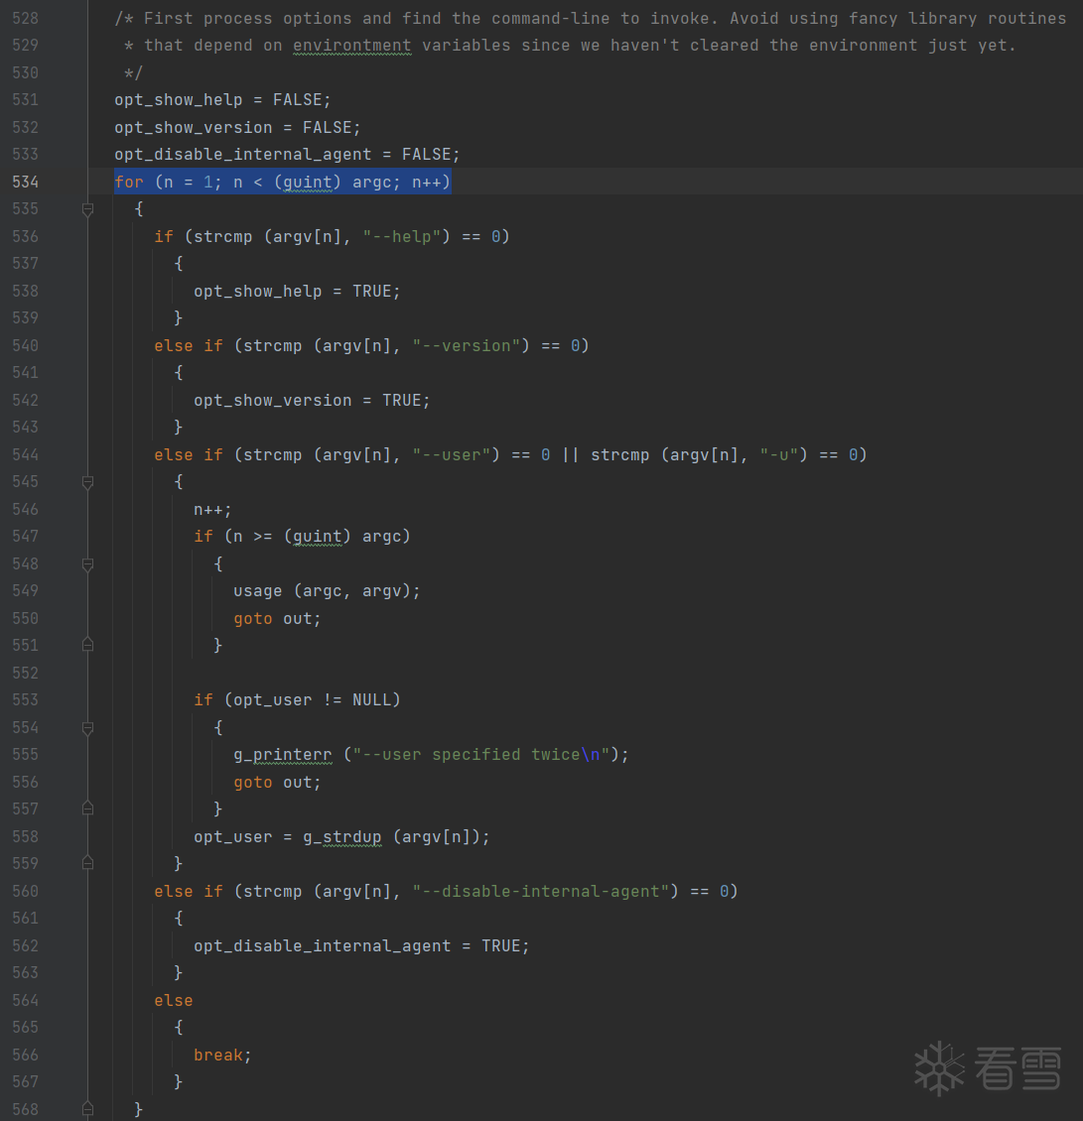1083x1121 pixels.
Task: Click the misspelled word 'environtment' in the comment
Action: click(352, 45)
